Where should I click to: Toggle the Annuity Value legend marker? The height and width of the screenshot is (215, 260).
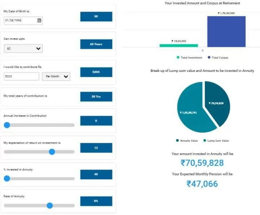coord(177,141)
